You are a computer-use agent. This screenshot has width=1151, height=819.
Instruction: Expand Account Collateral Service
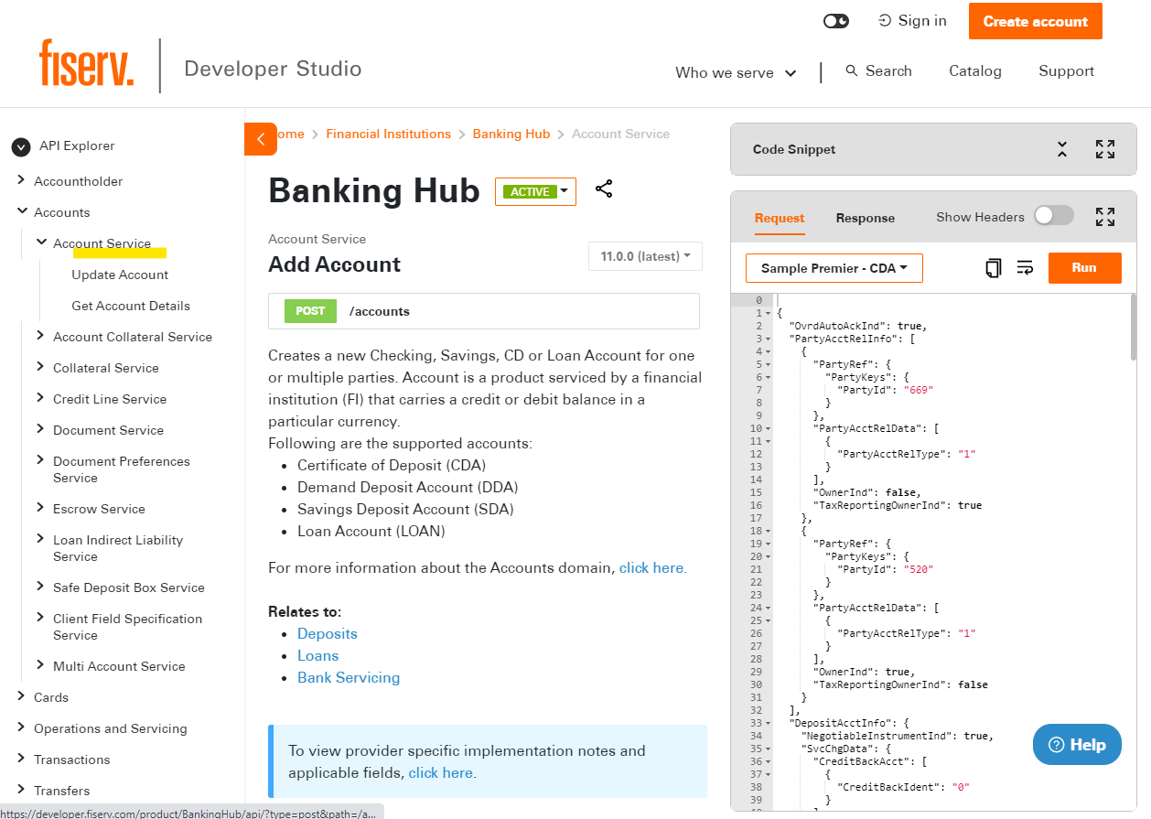(40, 336)
